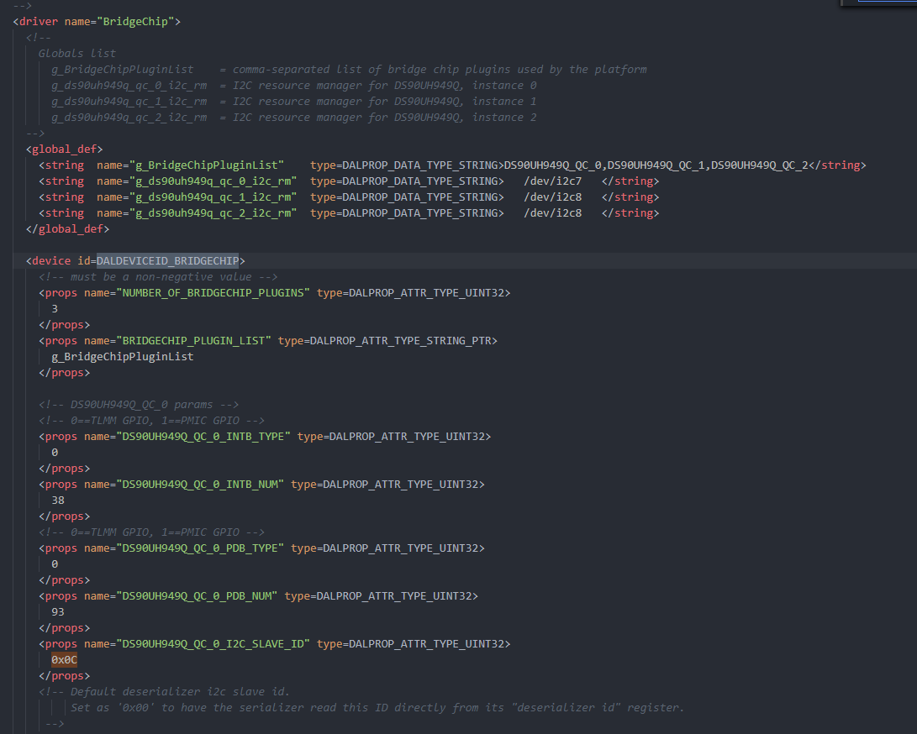
Task: Click the DS90UH949Q_QC_0_I2C_SLAVE_ID property name
Action: [216, 644]
